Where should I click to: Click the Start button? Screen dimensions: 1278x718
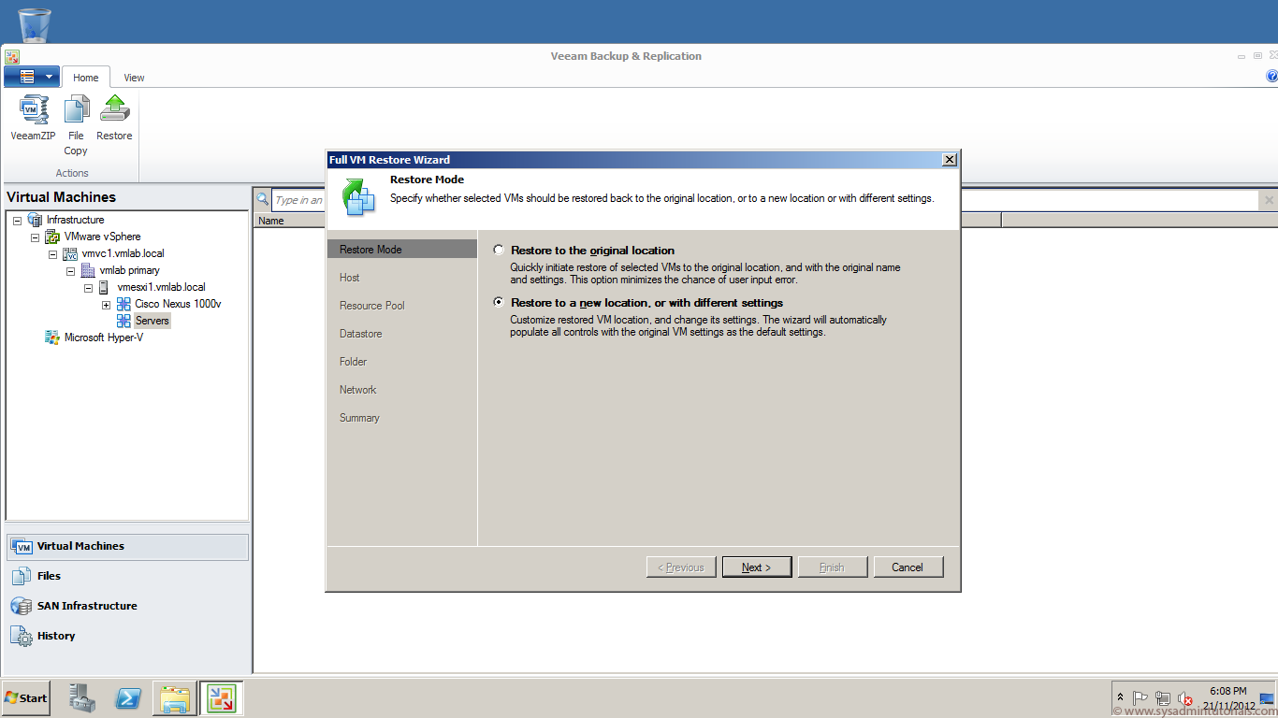click(x=25, y=698)
